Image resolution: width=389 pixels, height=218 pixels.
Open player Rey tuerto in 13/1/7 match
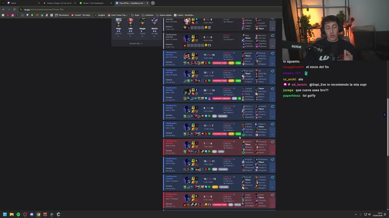(x=249, y=71)
